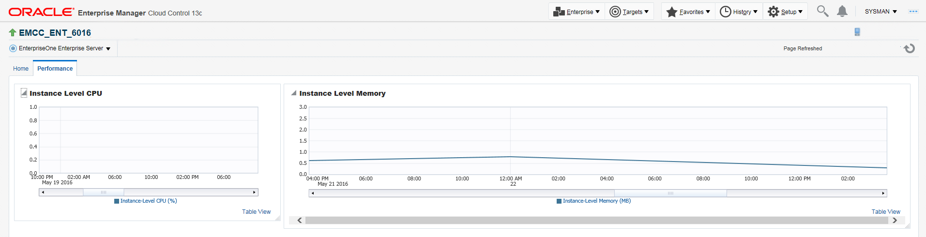
Task: Click the Memory chart scrollbar right arrow
Action: click(x=883, y=193)
